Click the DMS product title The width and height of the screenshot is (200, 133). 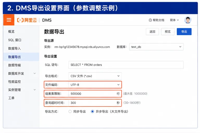(x=47, y=20)
